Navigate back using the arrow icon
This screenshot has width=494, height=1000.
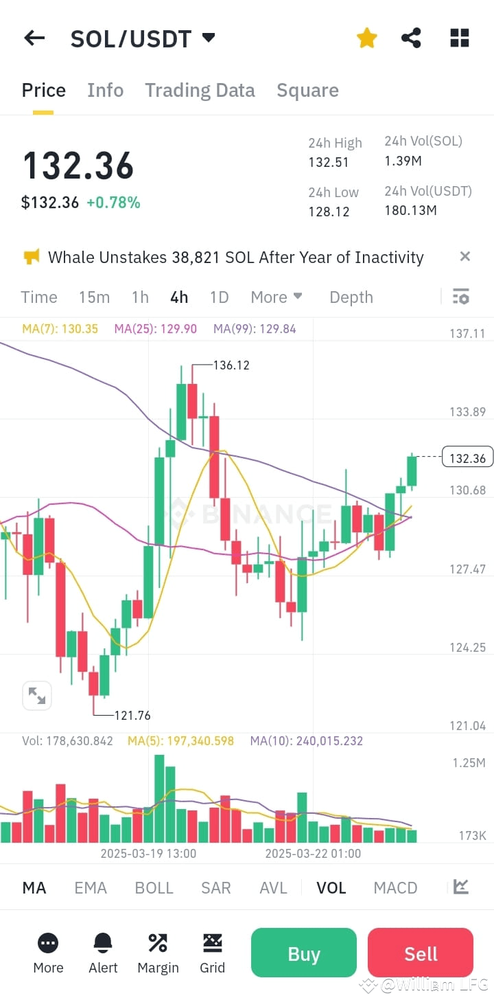point(34,38)
